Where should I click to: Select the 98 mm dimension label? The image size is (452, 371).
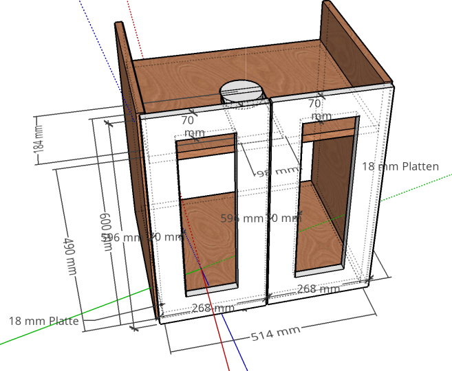click(x=277, y=172)
